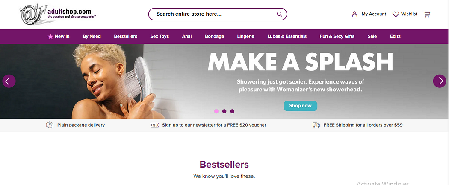Click the Shop now button
The image size is (449, 185).
click(x=300, y=106)
